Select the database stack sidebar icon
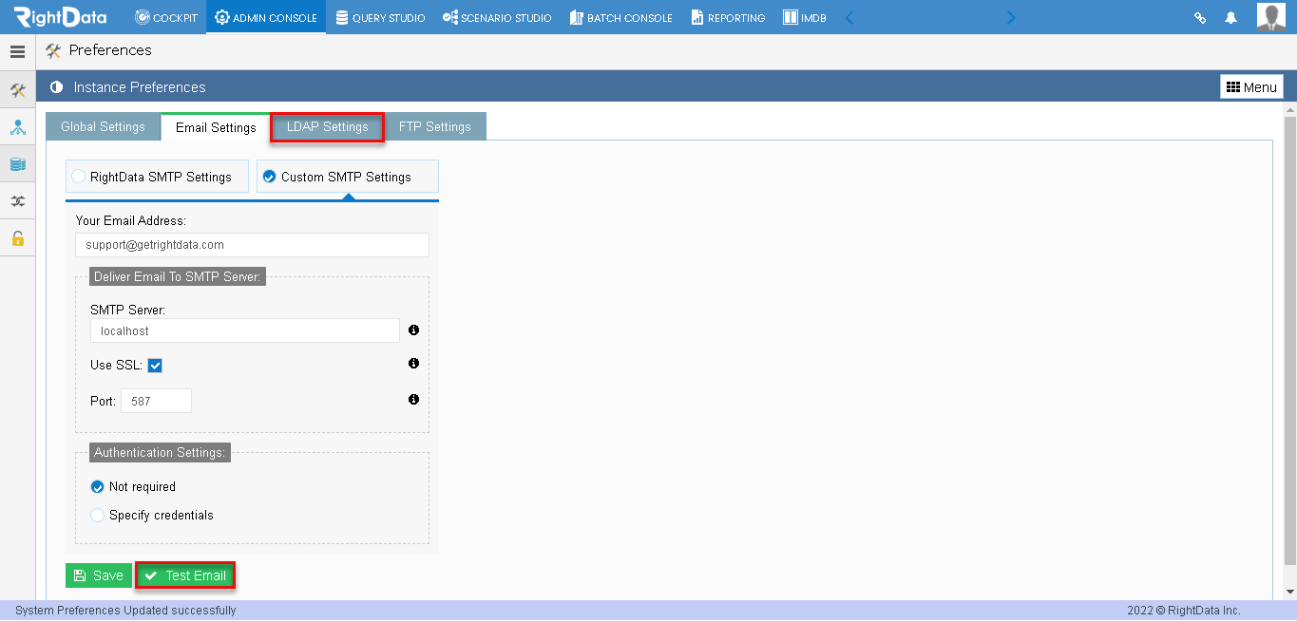The width and height of the screenshot is (1297, 622). pos(17,164)
